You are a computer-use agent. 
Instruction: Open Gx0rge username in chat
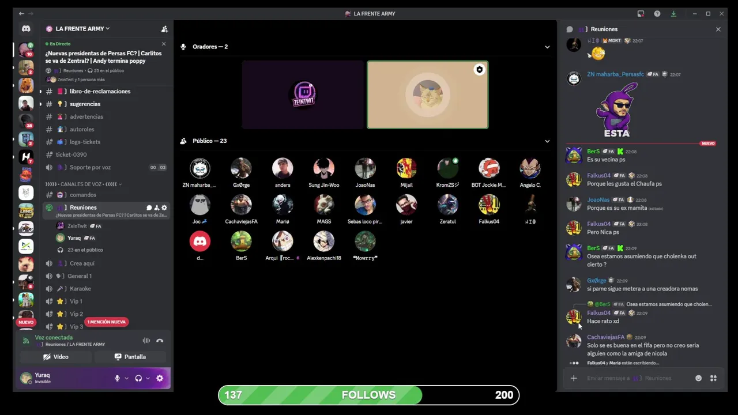[x=597, y=281]
